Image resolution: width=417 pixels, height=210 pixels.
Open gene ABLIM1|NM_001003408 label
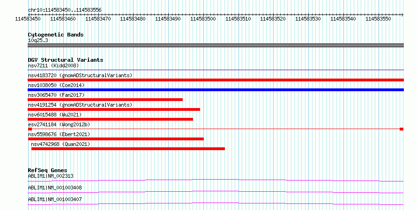click(55, 188)
